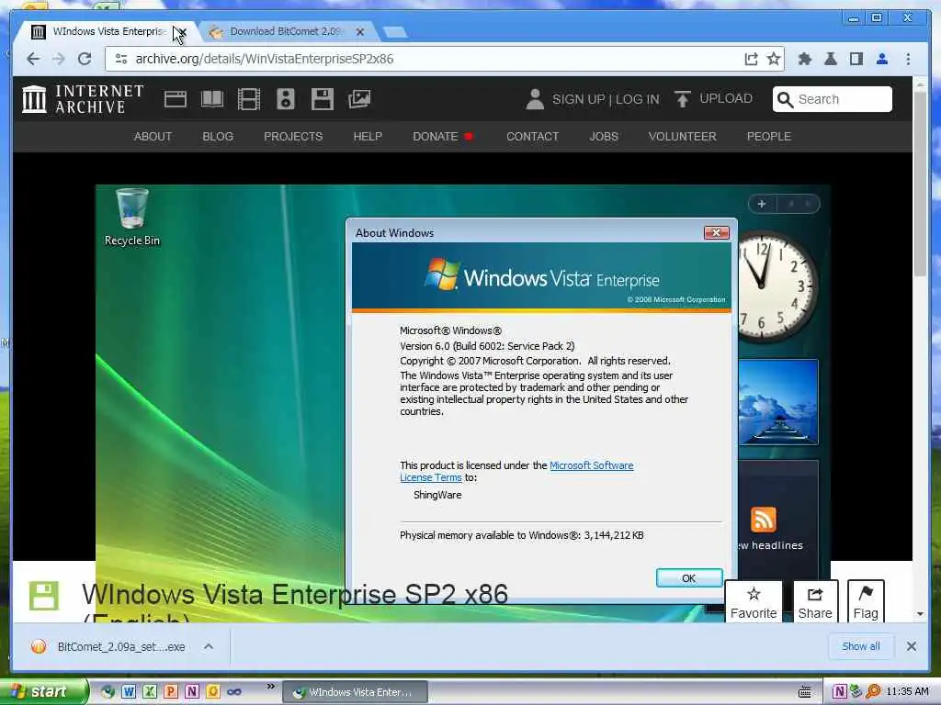Viewport: 941px width, 705px height.
Task: Open the Web (Wayback) media icon
Action: (x=176, y=99)
